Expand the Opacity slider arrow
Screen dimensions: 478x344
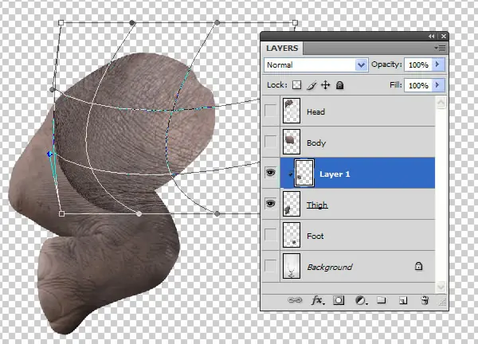tap(437, 64)
